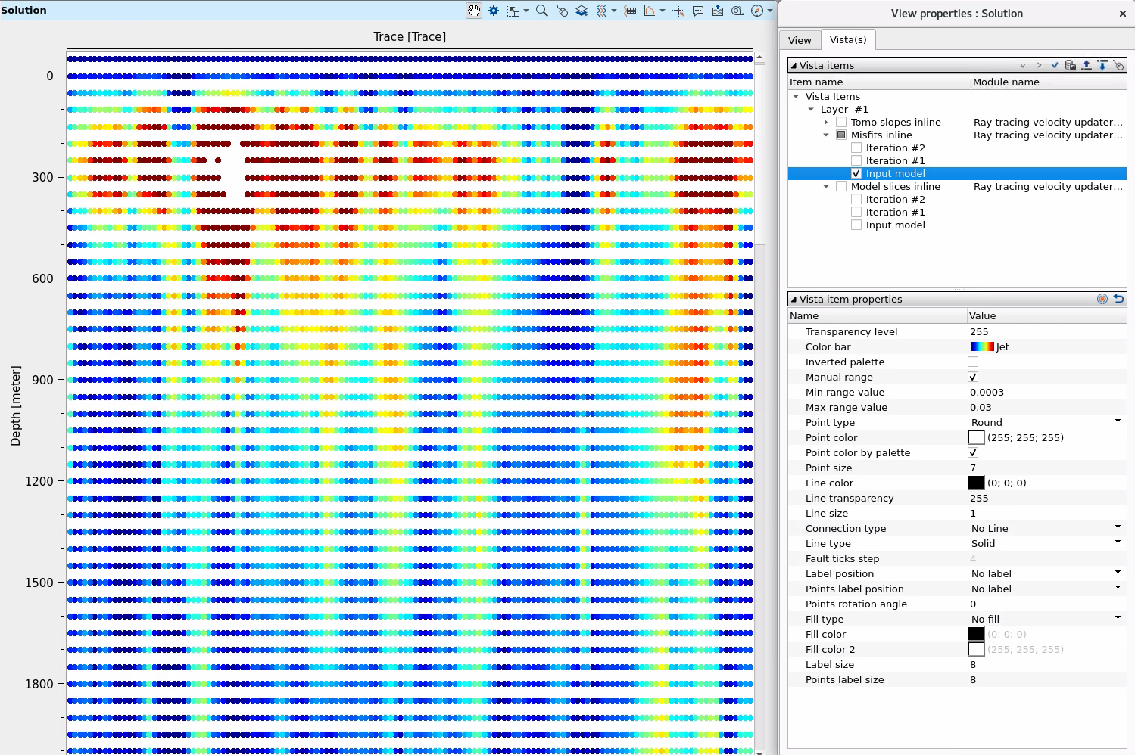The image size is (1135, 755).
Task: Open the zoom-area tool dropdown arrow
Action: 526,11
